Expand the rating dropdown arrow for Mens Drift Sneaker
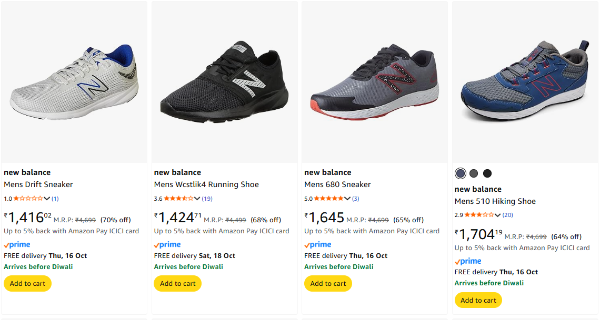 (x=47, y=199)
